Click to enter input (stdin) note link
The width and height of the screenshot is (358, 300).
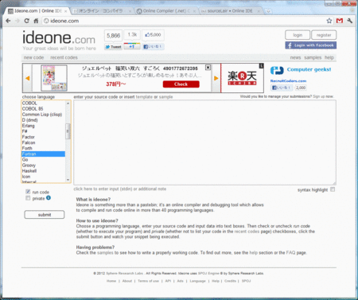point(120,189)
